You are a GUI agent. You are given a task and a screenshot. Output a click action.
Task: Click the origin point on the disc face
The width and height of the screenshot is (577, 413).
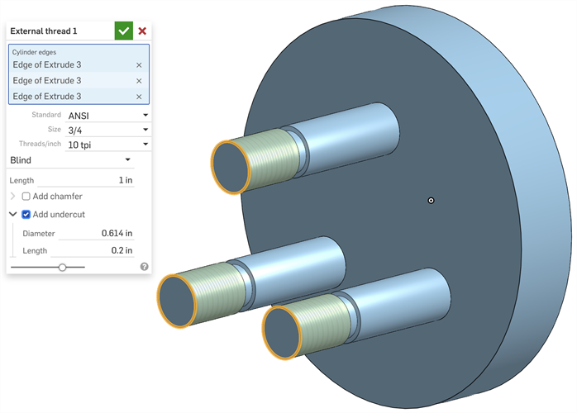[x=431, y=201]
